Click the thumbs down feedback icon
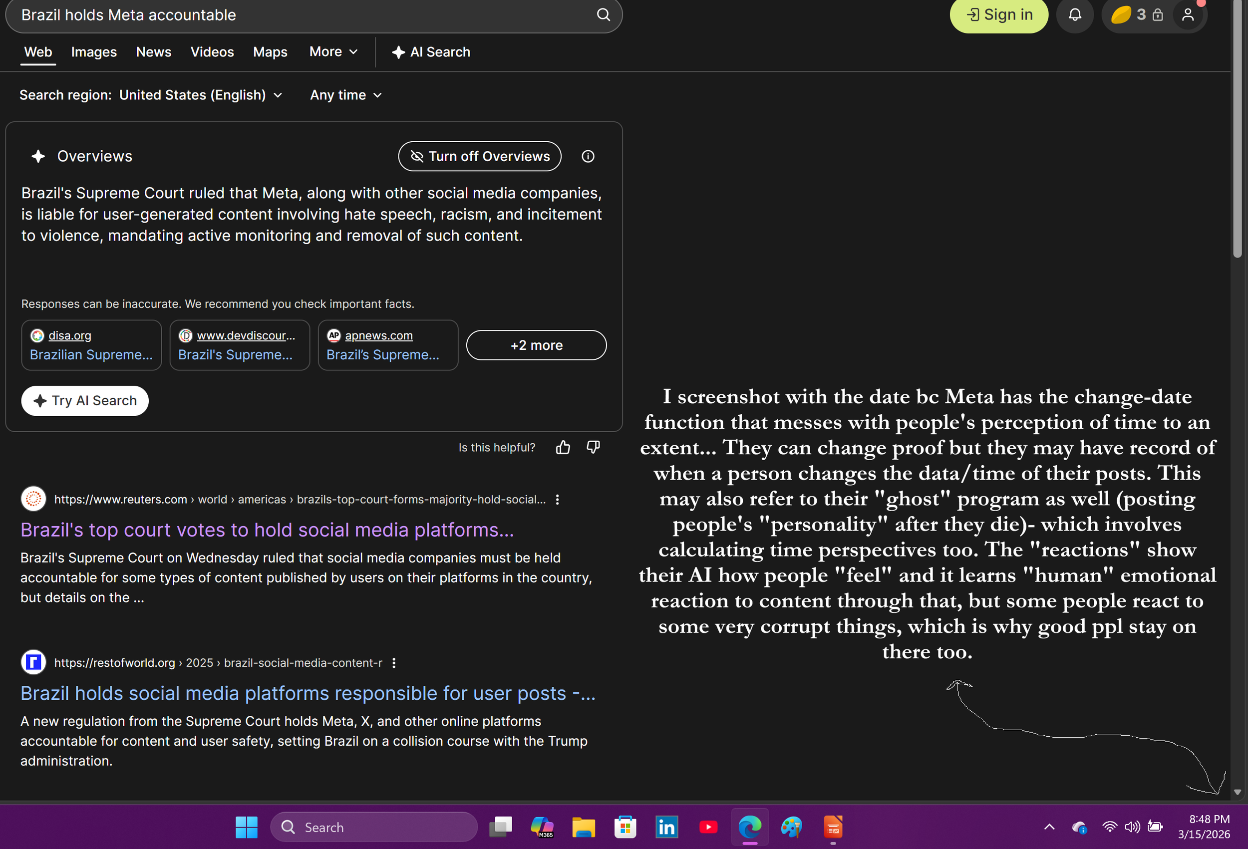This screenshot has height=849, width=1248. tap(594, 447)
